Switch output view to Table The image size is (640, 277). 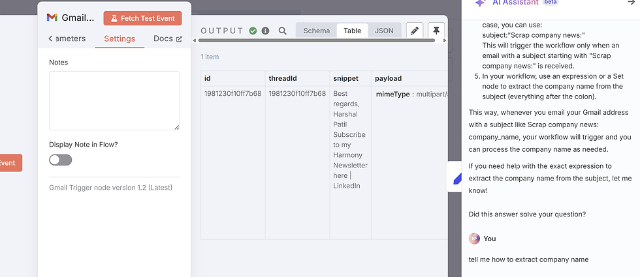pyautogui.click(x=352, y=31)
